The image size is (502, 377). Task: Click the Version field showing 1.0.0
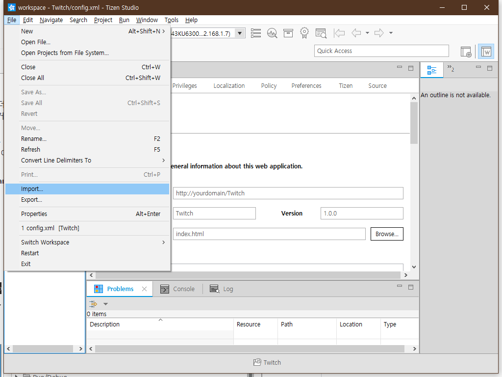[362, 214]
